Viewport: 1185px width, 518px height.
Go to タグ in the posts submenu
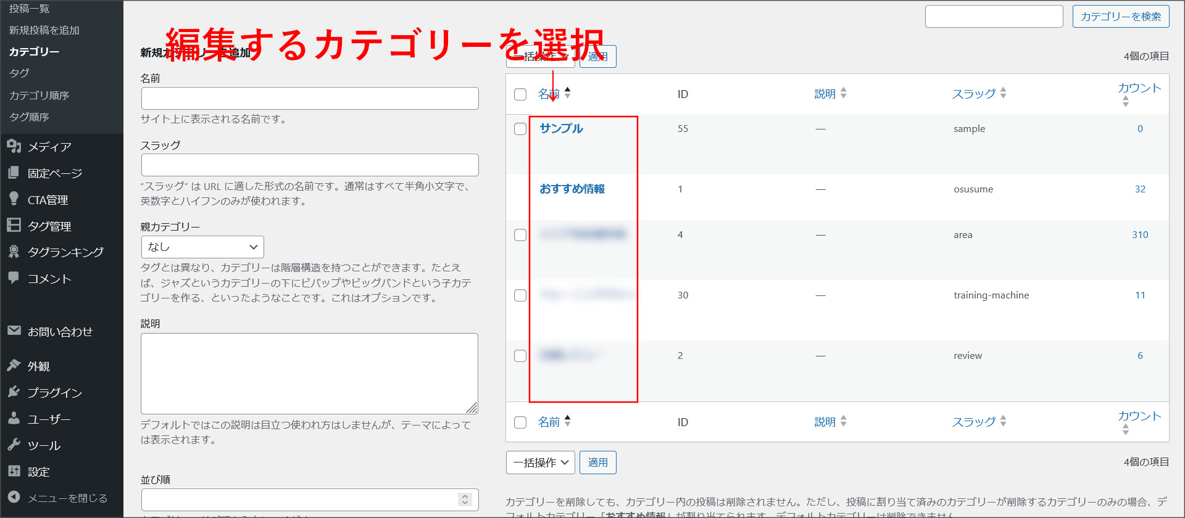[x=19, y=73]
